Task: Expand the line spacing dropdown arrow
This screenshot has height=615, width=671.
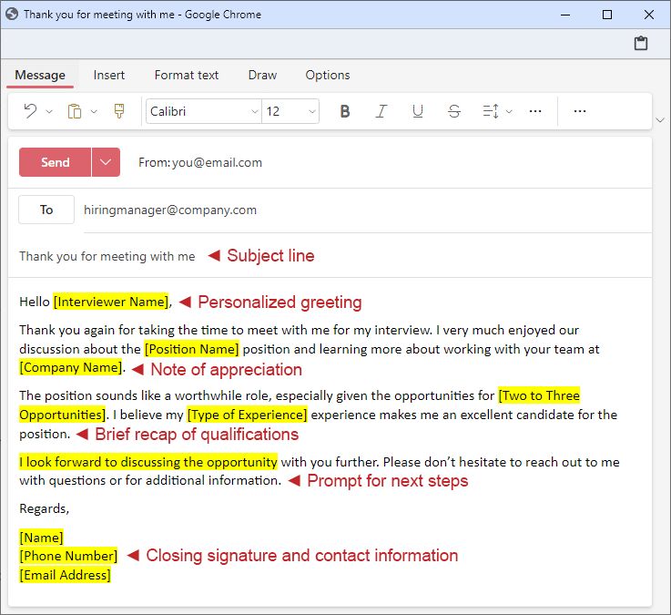Action: coord(509,112)
